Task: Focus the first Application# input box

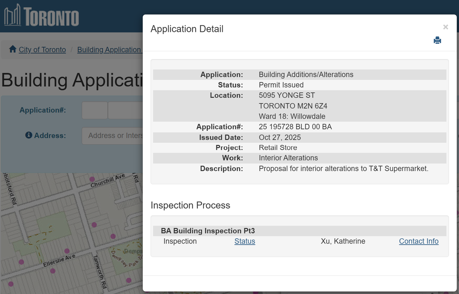Action: (x=95, y=110)
